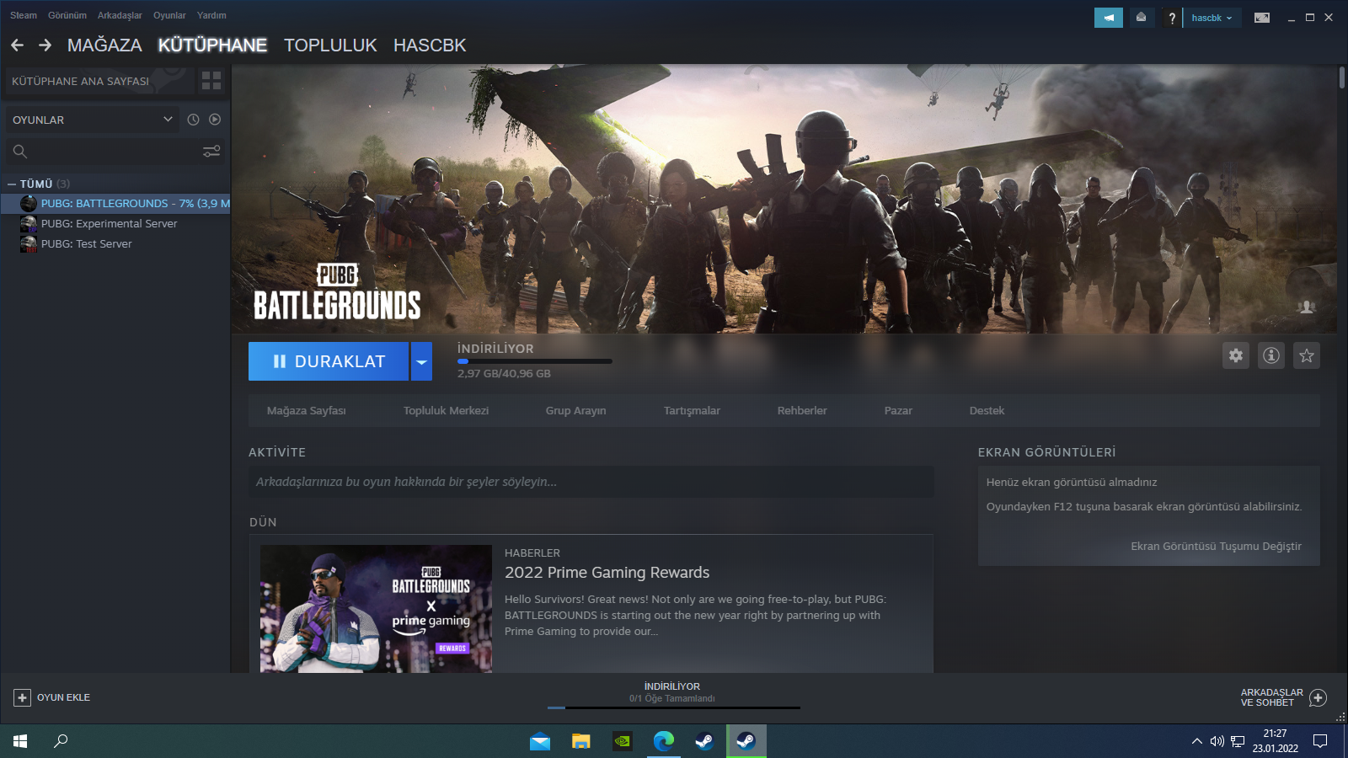Viewport: 1348px width, 758px height.
Task: Switch to the KÜTÜPHANE tab
Action: tap(212, 45)
